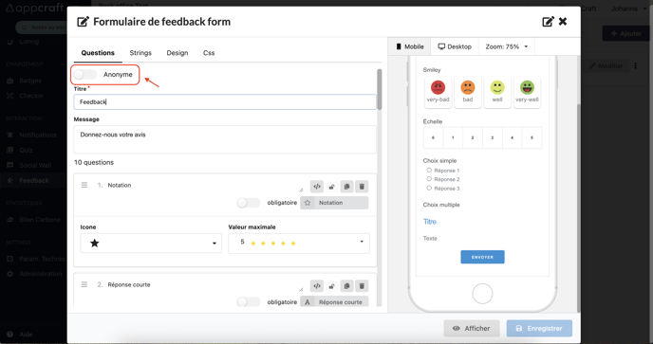
Task: Open the Johanna user menu
Action: click(x=628, y=9)
